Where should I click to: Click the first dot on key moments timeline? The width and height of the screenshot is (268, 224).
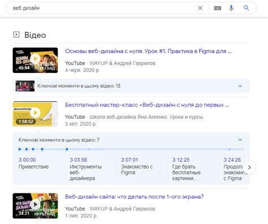click(20, 149)
